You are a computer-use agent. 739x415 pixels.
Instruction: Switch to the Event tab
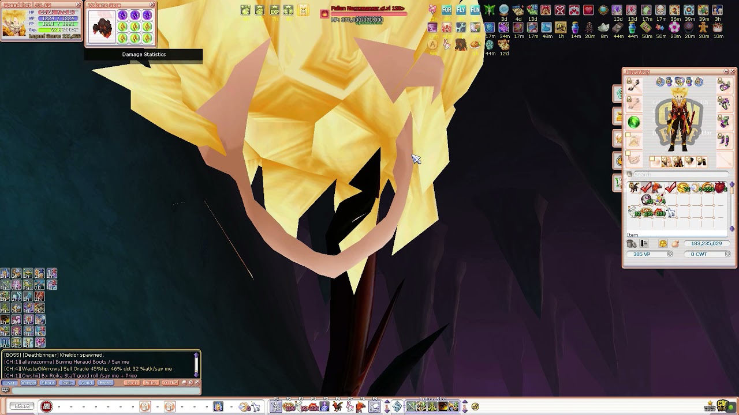106,383
